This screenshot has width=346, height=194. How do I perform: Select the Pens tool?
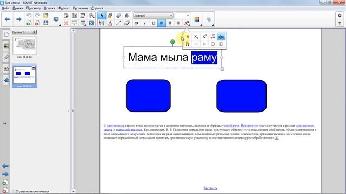click(102, 23)
